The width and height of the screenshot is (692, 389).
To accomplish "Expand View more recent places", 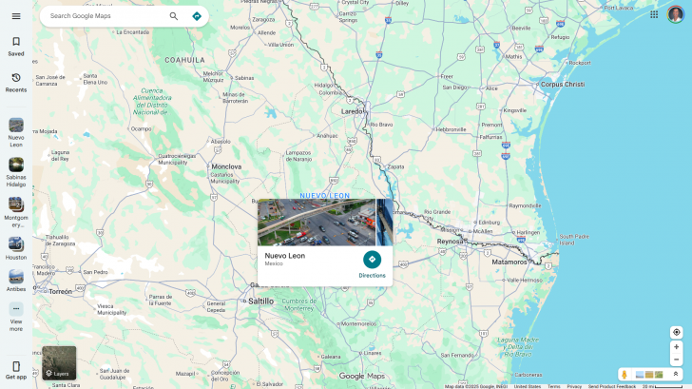I will coord(16,313).
